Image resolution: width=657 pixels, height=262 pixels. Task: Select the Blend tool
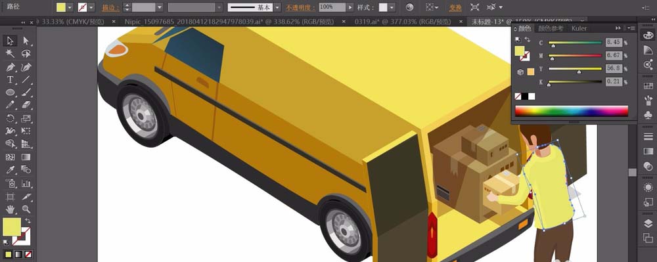coord(26,170)
